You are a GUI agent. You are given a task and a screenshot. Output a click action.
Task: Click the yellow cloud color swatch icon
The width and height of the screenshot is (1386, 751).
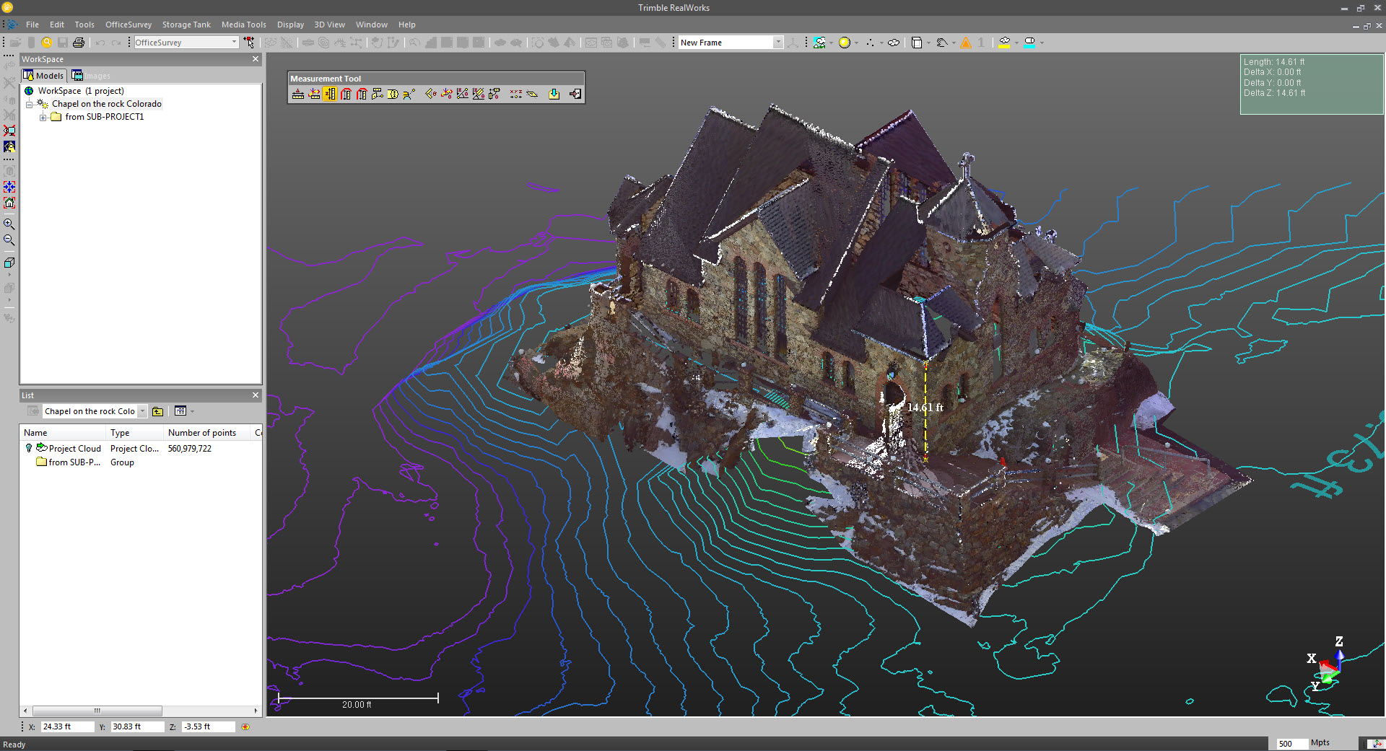(1003, 43)
